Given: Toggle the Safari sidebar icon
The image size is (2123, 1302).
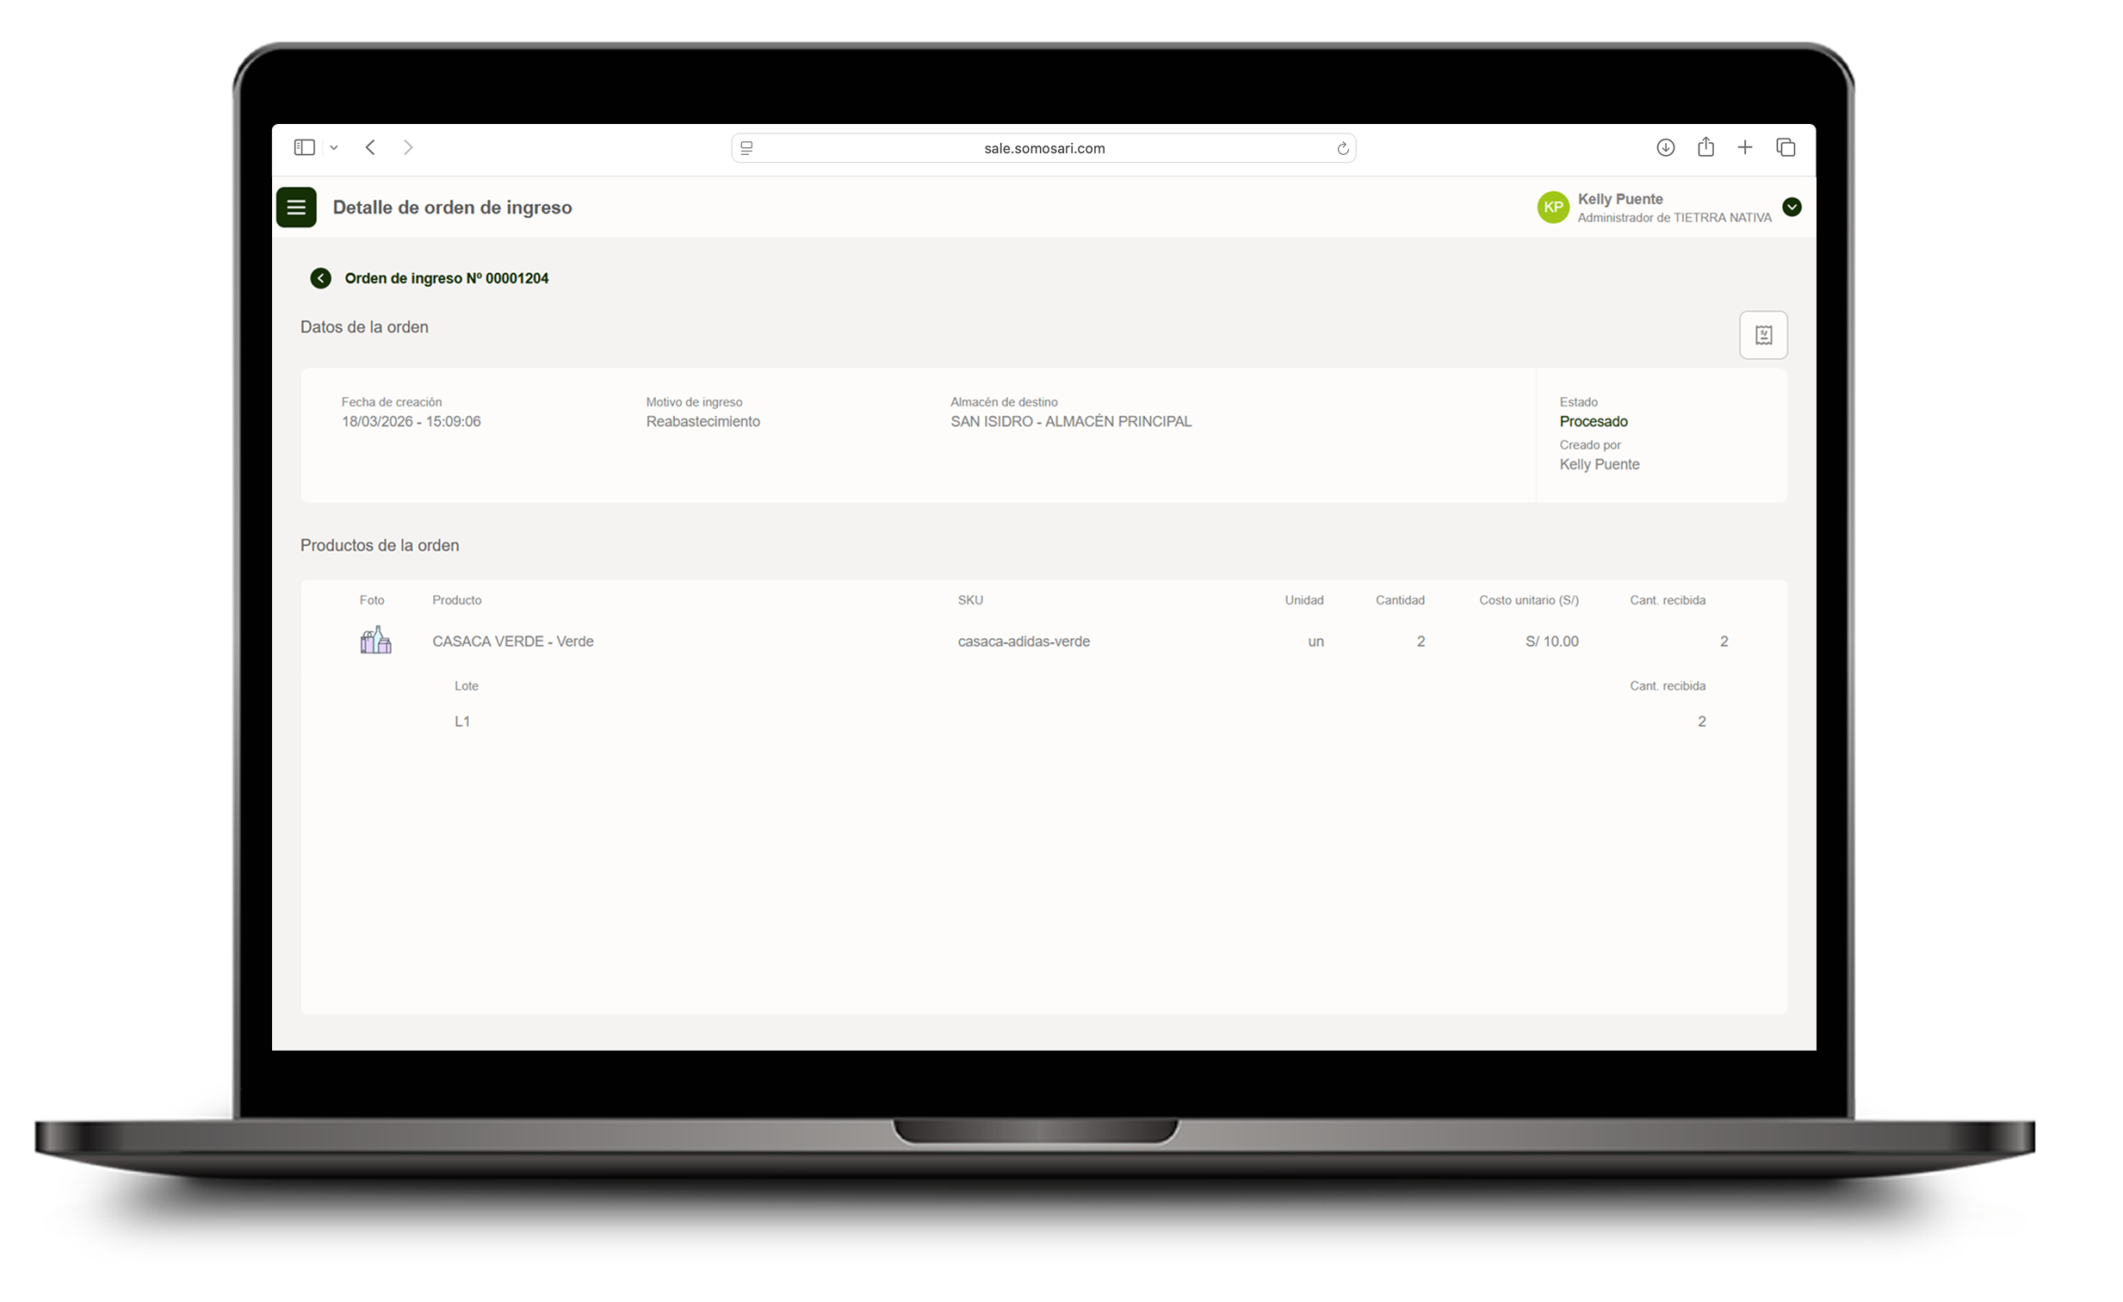Looking at the screenshot, I should (304, 147).
